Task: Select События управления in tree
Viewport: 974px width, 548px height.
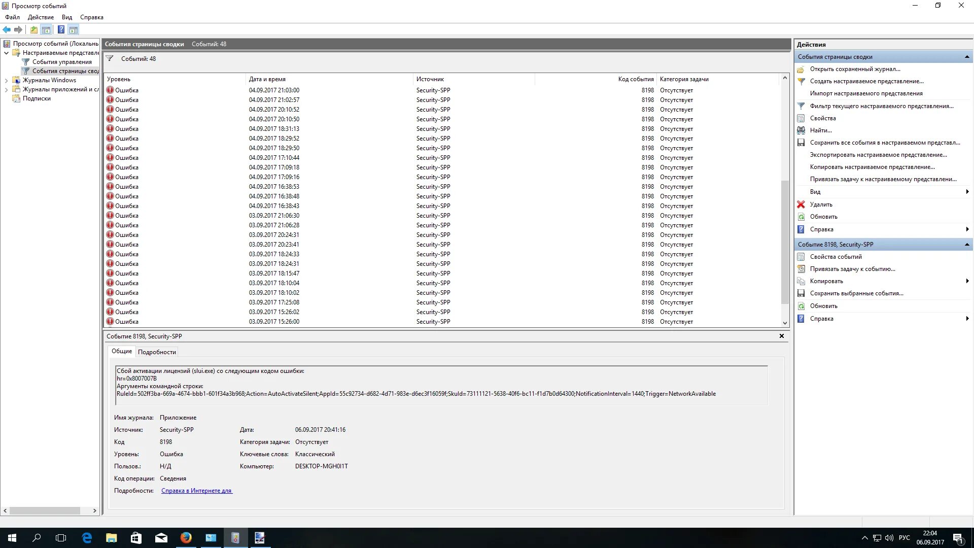Action: (62, 62)
